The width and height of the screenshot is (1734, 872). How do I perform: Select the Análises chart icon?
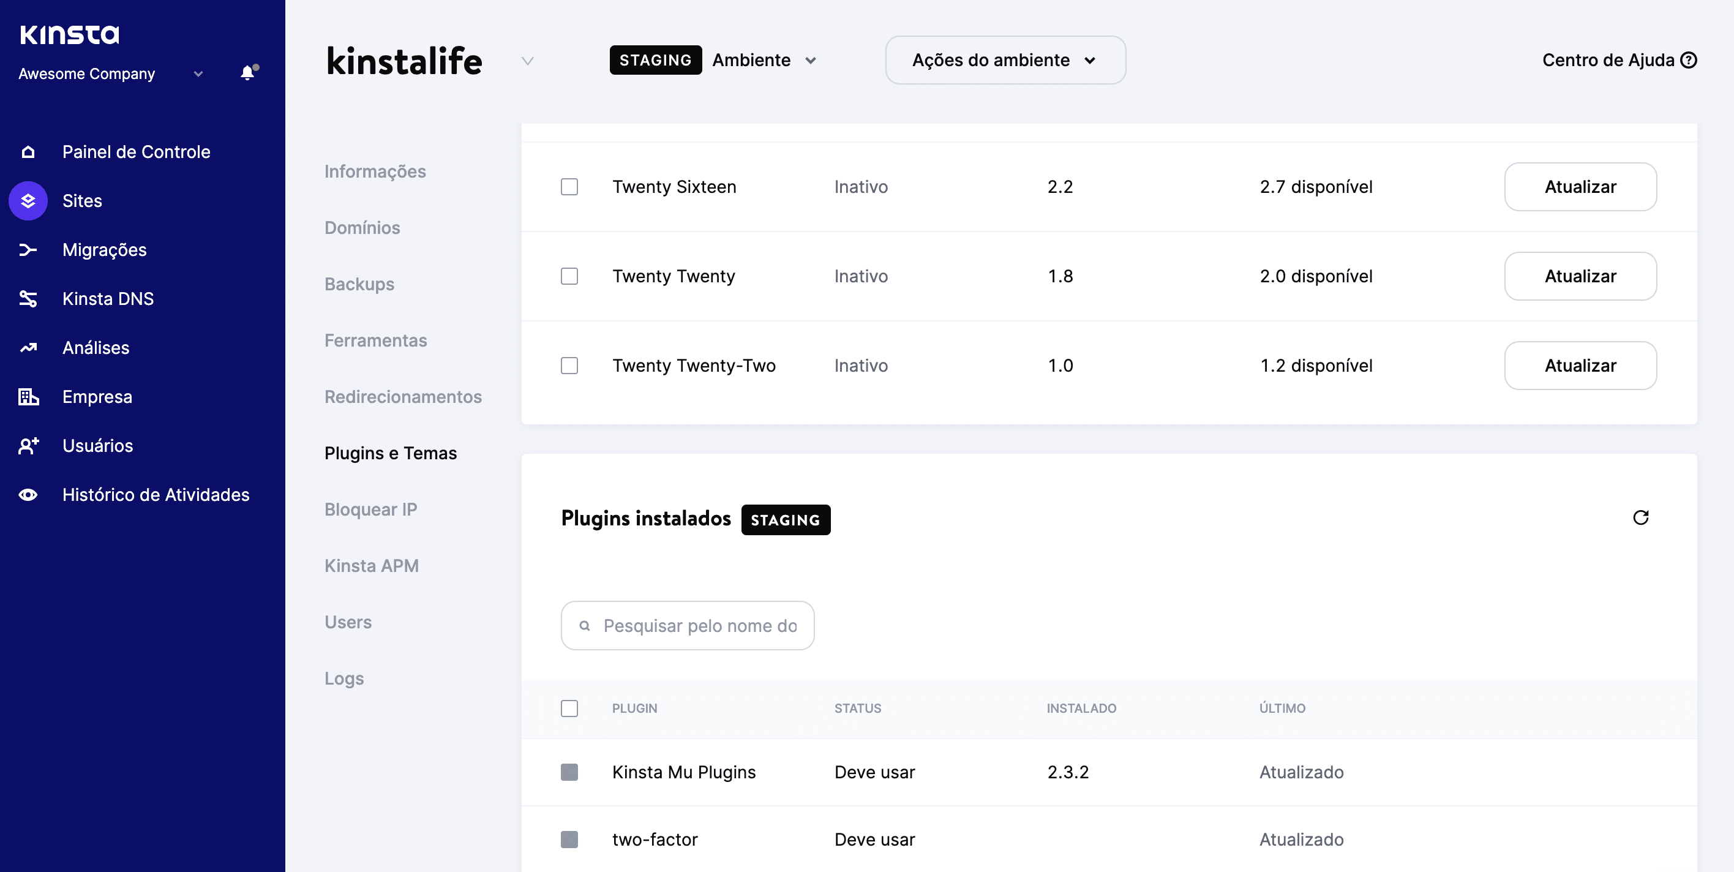pos(28,347)
